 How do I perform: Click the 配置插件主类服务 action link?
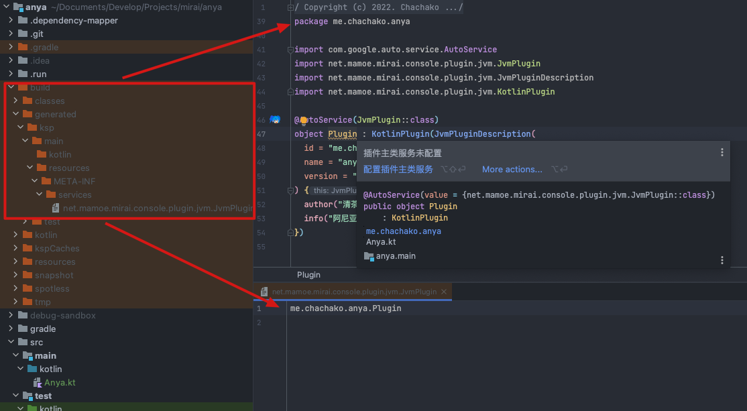click(398, 169)
